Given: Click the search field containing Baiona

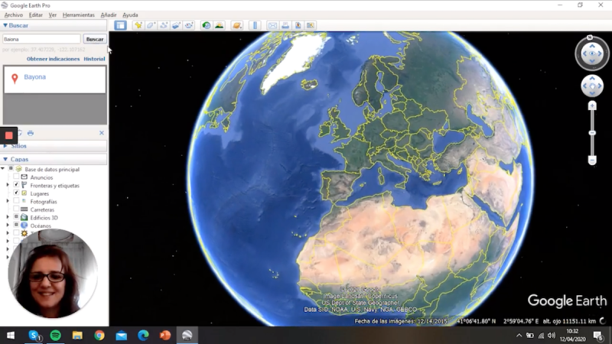Looking at the screenshot, I should click(41, 39).
